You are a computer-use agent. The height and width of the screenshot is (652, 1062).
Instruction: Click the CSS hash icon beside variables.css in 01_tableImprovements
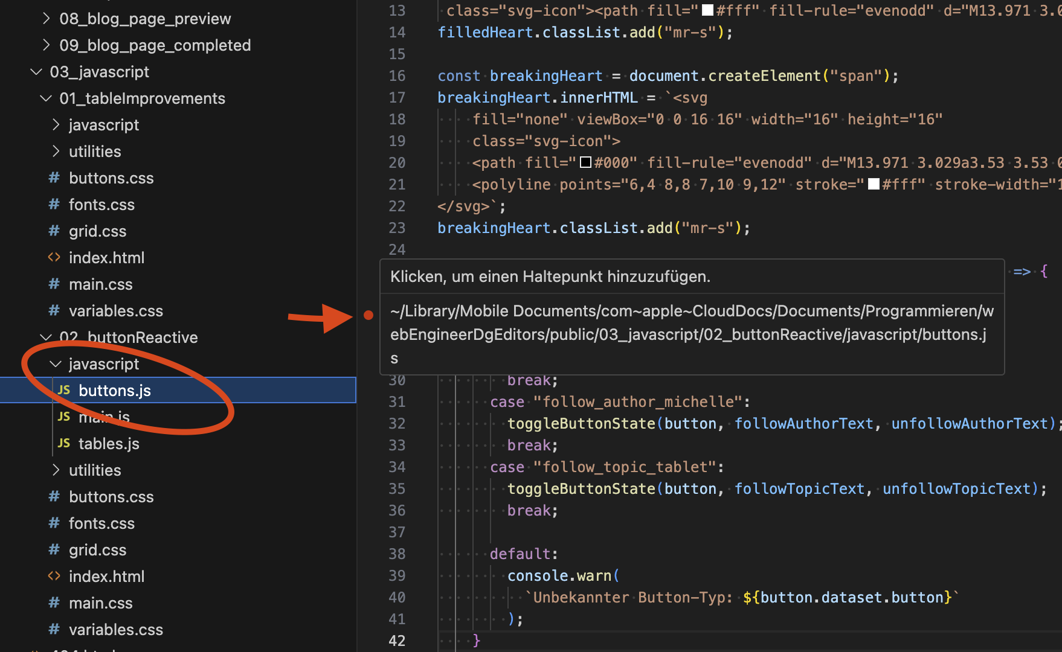click(x=54, y=311)
